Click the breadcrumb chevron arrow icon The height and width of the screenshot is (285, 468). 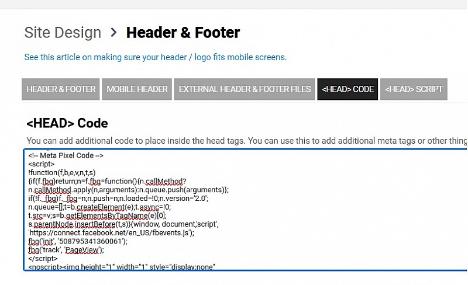(x=113, y=32)
